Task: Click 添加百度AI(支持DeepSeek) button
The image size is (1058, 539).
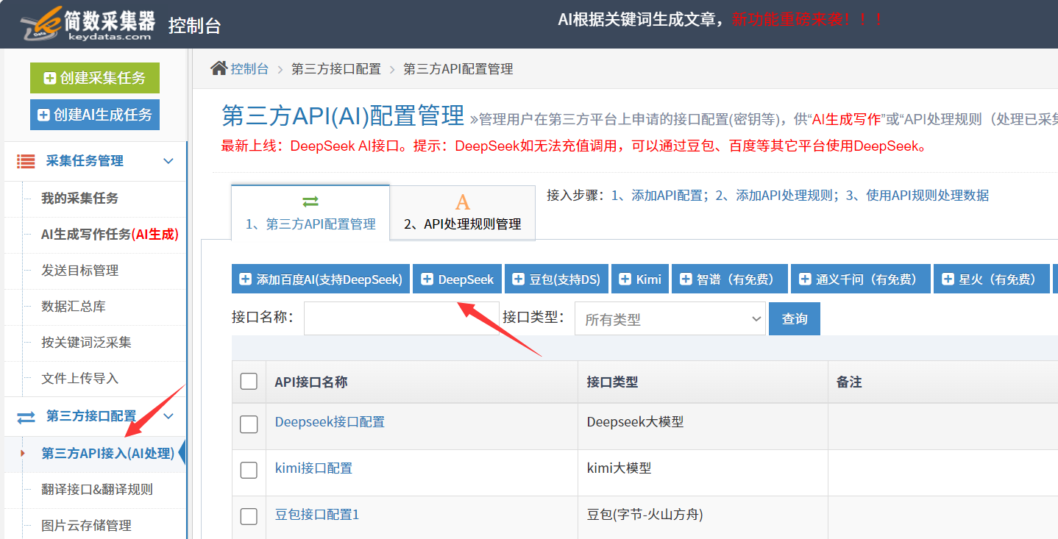Action: click(321, 279)
